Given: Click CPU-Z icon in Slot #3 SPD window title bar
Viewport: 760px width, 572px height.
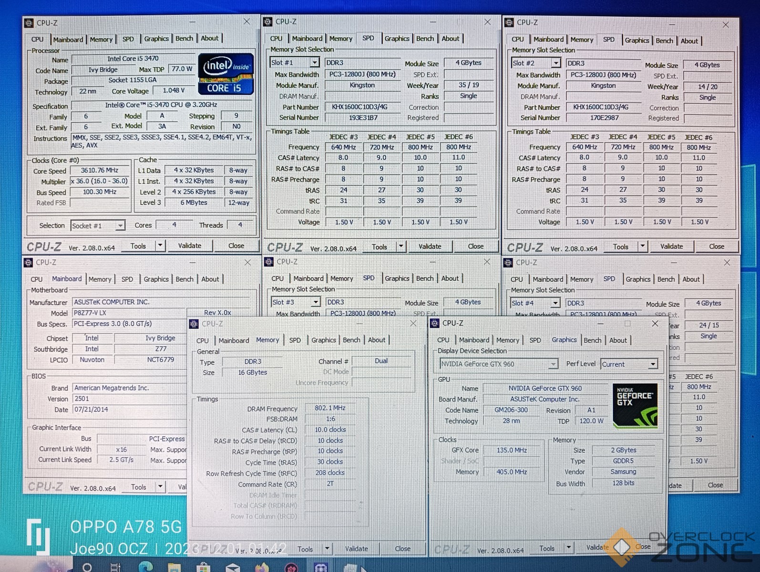Looking at the screenshot, I should 269,262.
